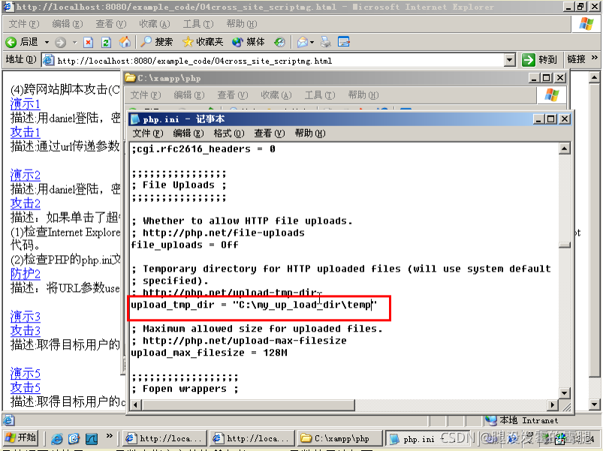Open the 攻击3 link
603x451 pixels.
pos(26,330)
